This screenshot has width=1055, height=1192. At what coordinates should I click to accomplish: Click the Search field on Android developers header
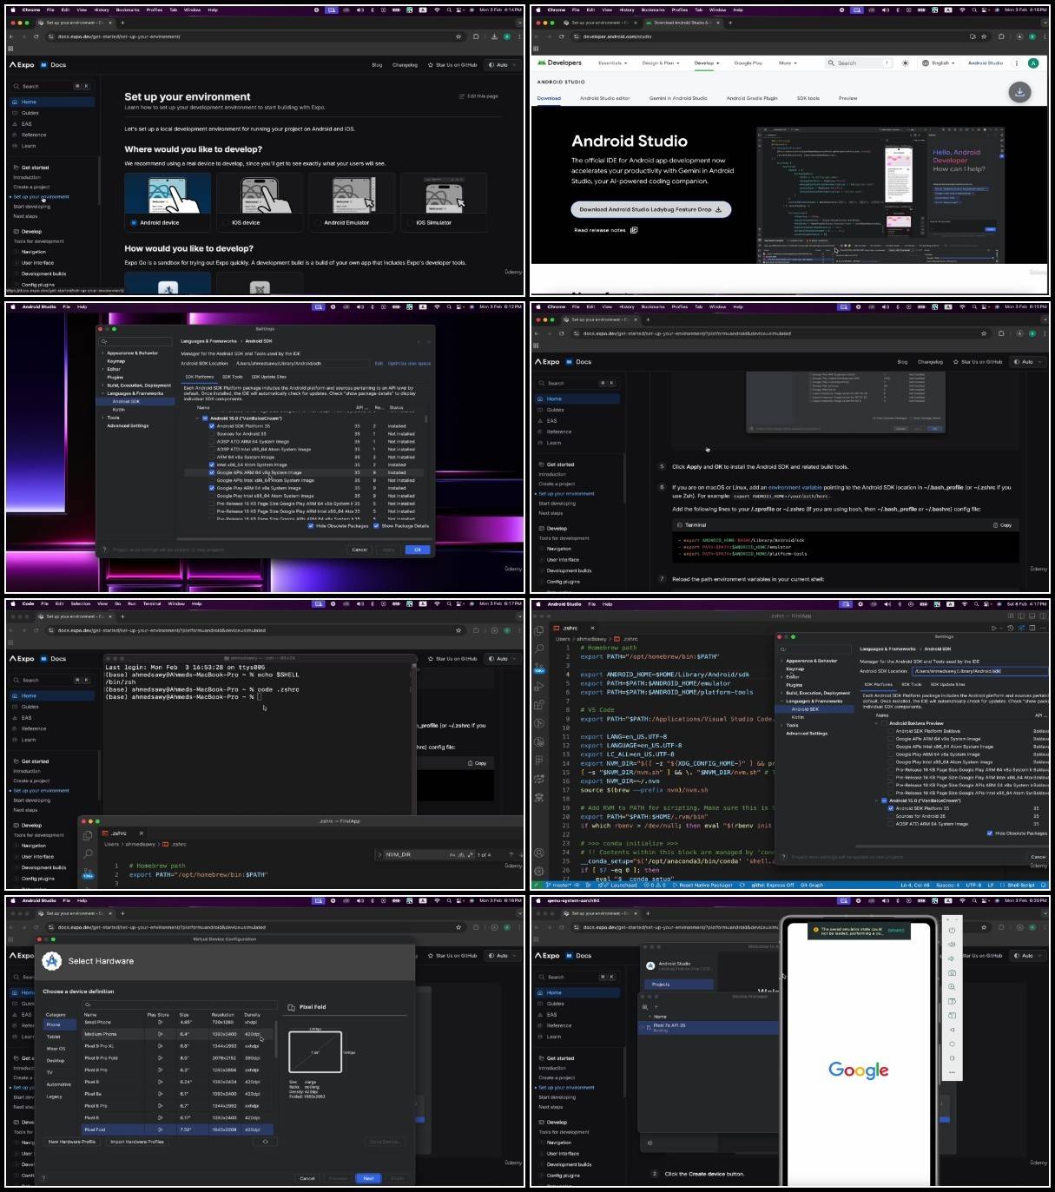858,63
